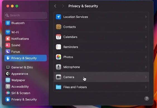Image resolution: width=157 pixels, height=108 pixels.
Task: Click the Reminders list icon
Action: pyautogui.click(x=59, y=47)
